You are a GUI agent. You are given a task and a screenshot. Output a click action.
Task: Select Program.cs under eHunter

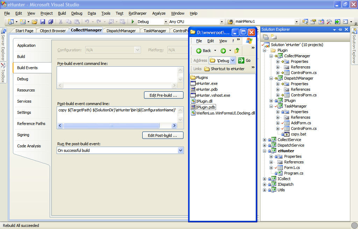pyautogui.click(x=293, y=173)
